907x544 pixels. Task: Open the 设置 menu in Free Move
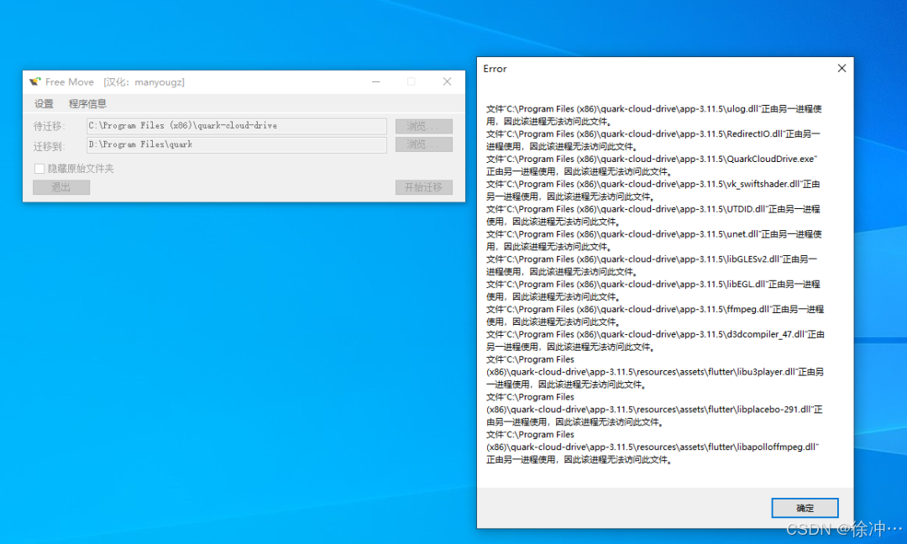44,104
